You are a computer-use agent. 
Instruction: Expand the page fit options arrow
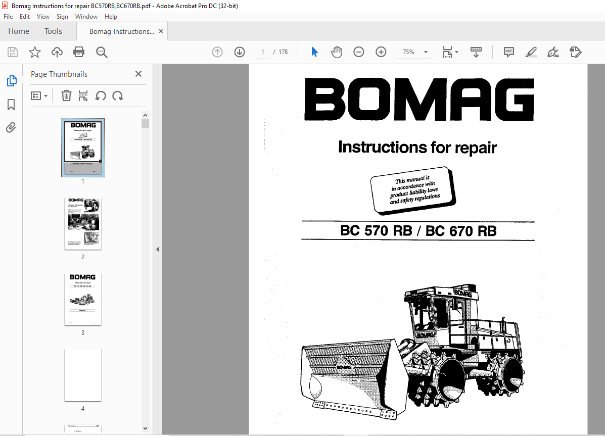[457, 52]
